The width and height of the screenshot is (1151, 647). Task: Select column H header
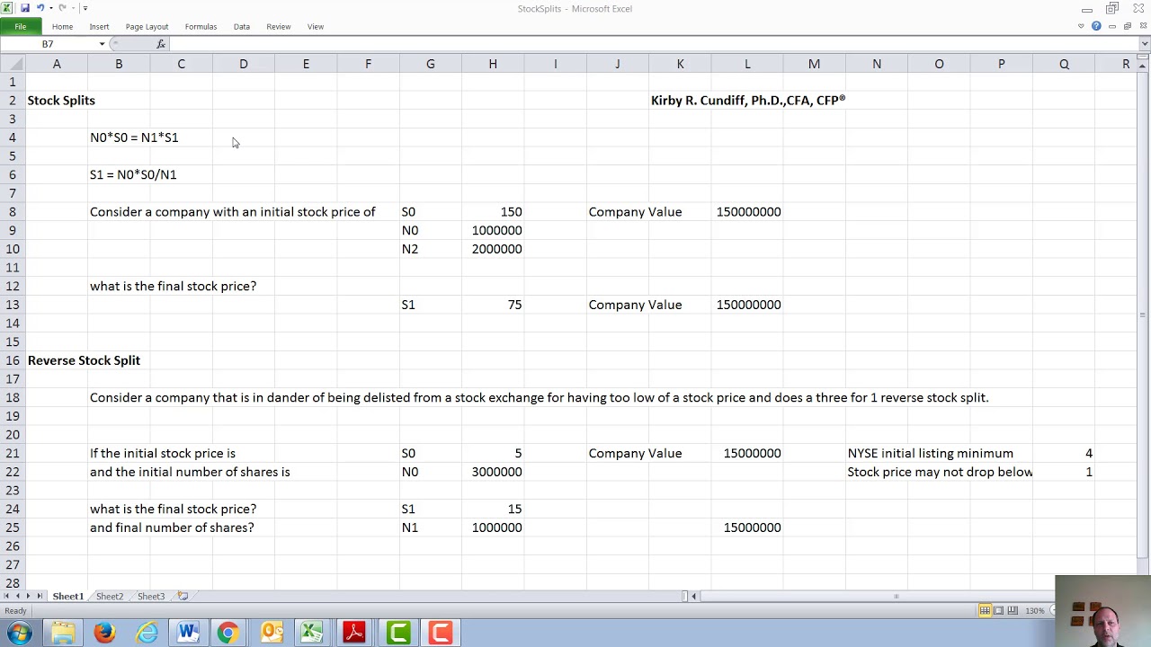pos(493,64)
